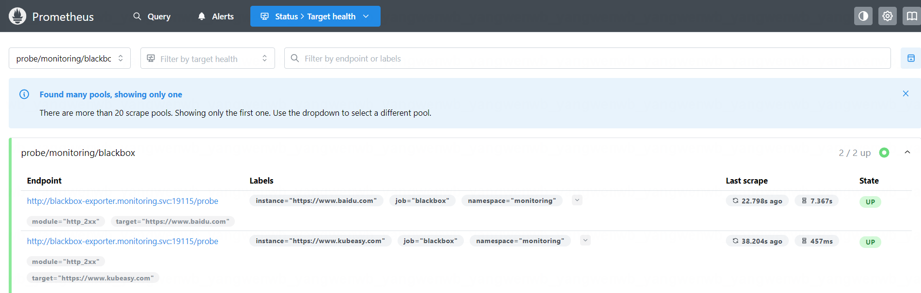This screenshot has width=921, height=293.
Task: Collapse the probe/monitoring/blackbox pool panel
Action: coord(907,153)
